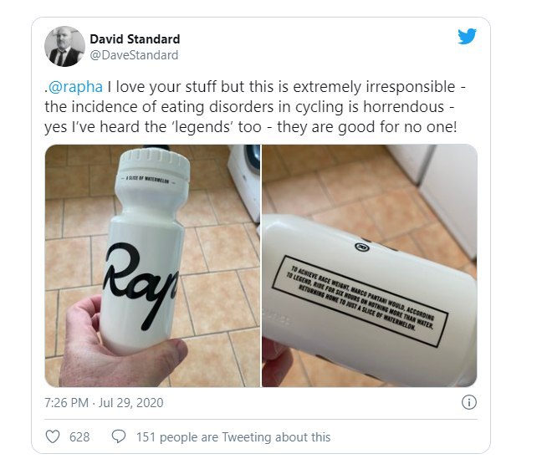542x459 pixels.
Task: Open replies via speech bubble icon
Action: (x=119, y=437)
